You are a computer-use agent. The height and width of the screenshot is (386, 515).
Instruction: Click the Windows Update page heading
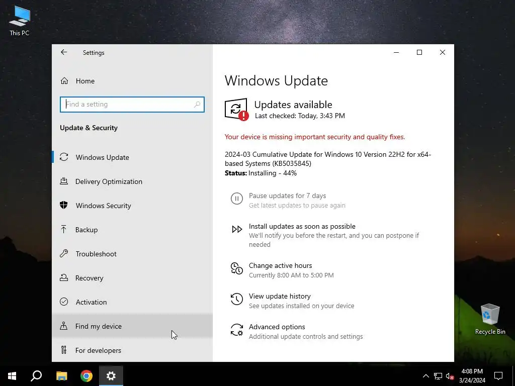click(x=276, y=81)
